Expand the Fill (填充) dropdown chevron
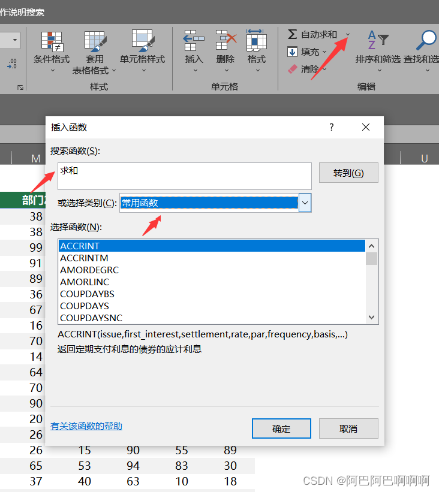 pos(324,52)
